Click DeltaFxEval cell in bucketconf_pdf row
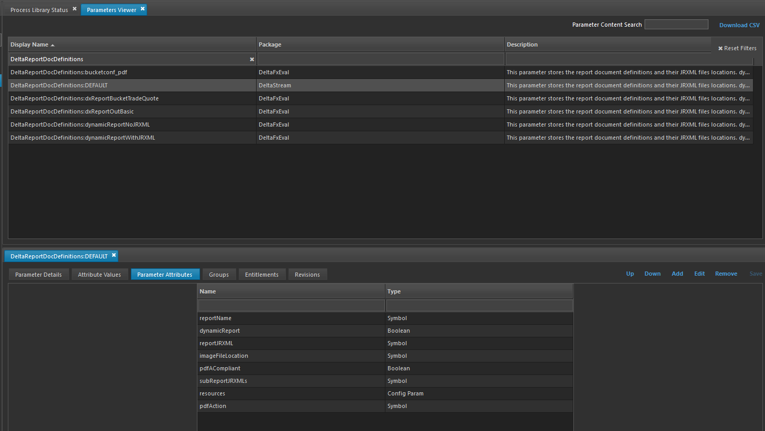 tap(380, 72)
